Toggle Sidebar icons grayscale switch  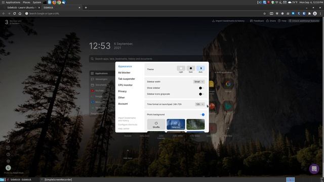(201, 94)
